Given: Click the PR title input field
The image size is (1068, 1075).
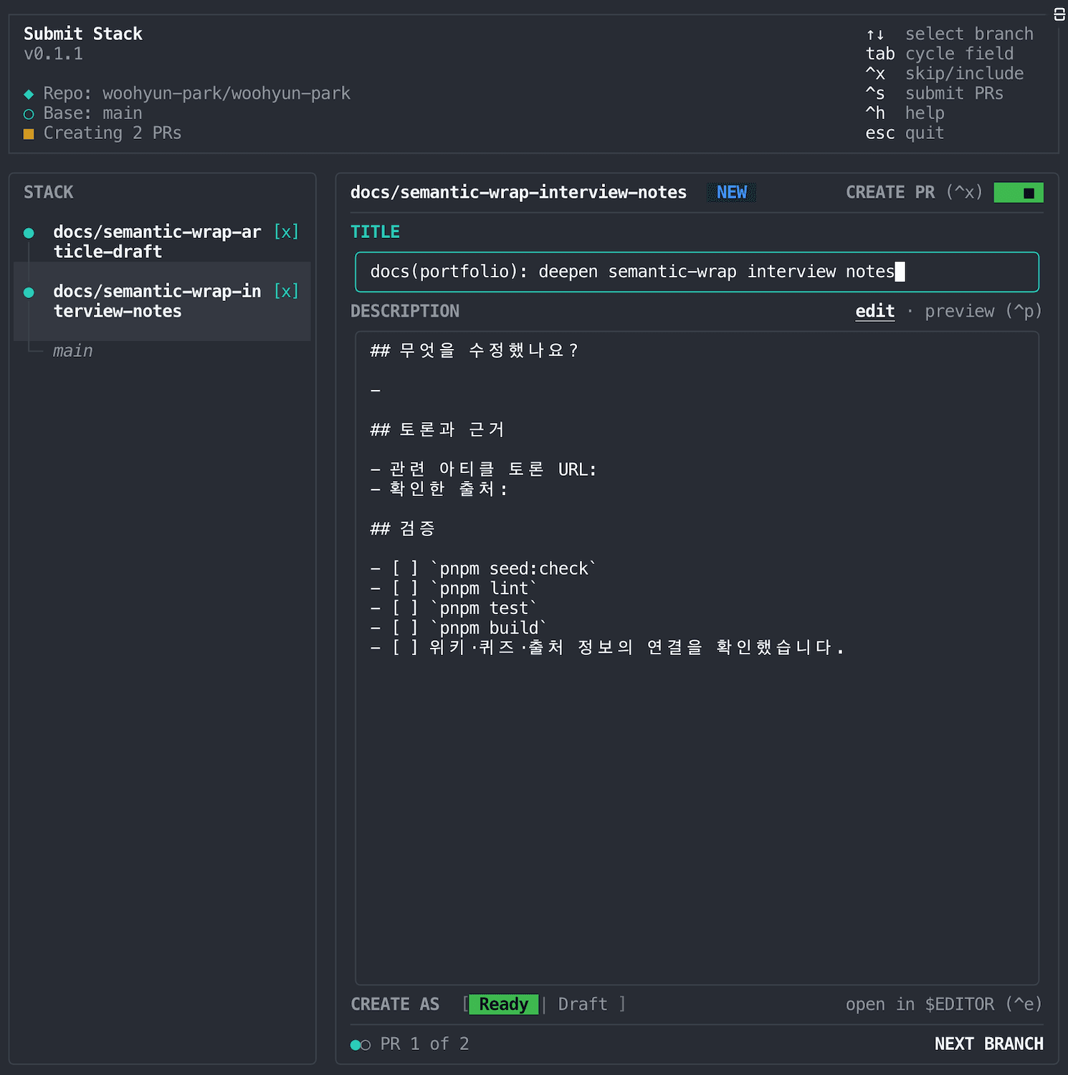Looking at the screenshot, I should (x=697, y=272).
